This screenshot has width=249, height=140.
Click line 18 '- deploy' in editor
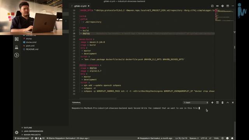click(85, 33)
